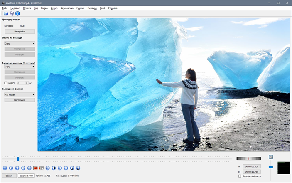Enable the Сдвиг audio shift checkbox

tap(5, 83)
